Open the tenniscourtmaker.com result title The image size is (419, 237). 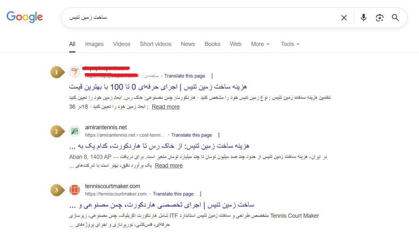point(162,205)
